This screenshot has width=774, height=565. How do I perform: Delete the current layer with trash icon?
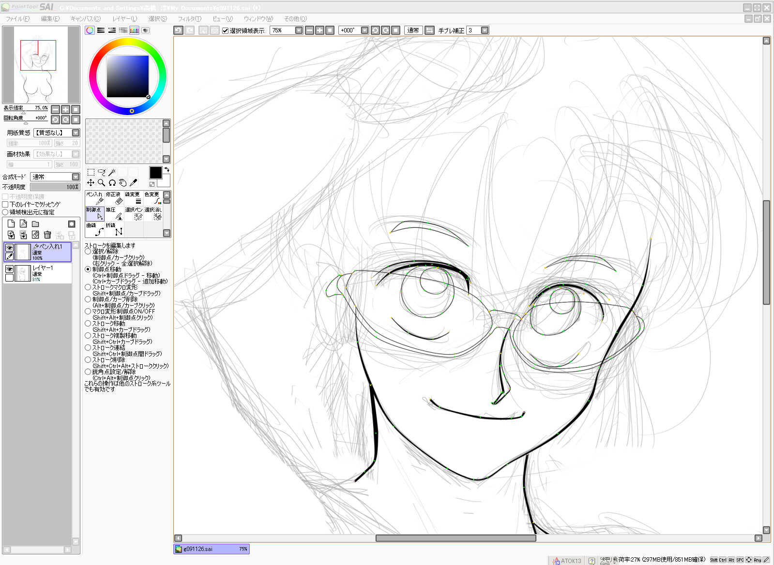coord(47,235)
